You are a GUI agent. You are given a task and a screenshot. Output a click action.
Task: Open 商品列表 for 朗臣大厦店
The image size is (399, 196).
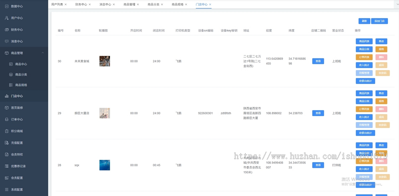[x=364, y=94]
